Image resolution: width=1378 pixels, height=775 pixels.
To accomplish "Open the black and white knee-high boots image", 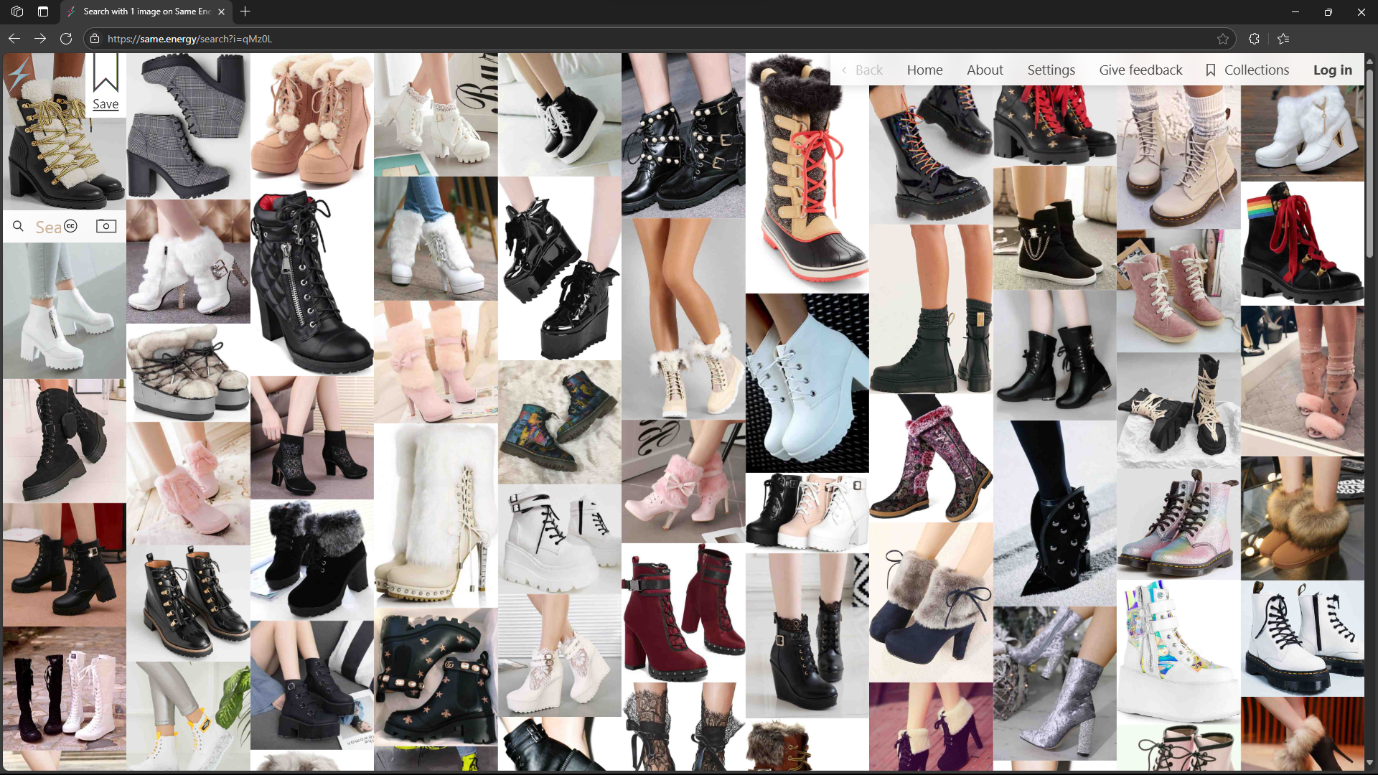I will tap(64, 689).
